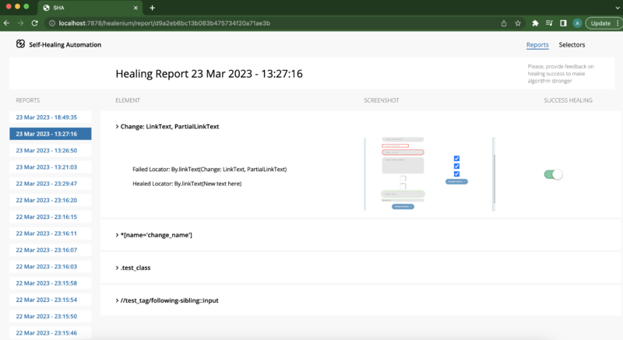The image size is (623, 340).
Task: Click the Self-Healing Automation title text
Action: click(65, 45)
